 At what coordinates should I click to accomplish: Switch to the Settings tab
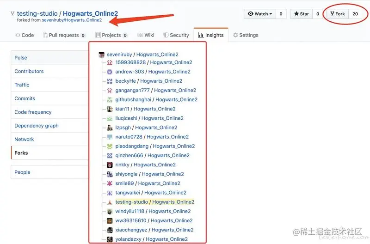click(246, 35)
